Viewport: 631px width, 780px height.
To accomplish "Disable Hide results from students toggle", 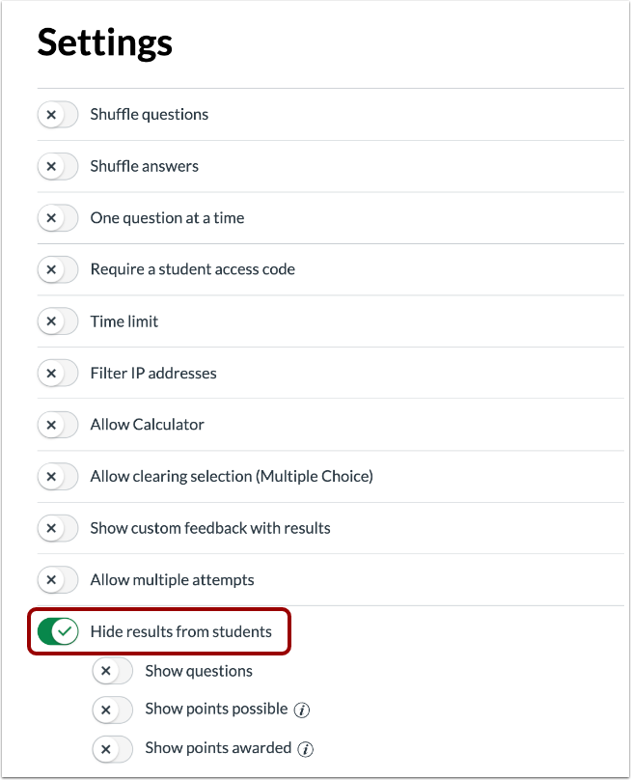I will pyautogui.click(x=57, y=632).
